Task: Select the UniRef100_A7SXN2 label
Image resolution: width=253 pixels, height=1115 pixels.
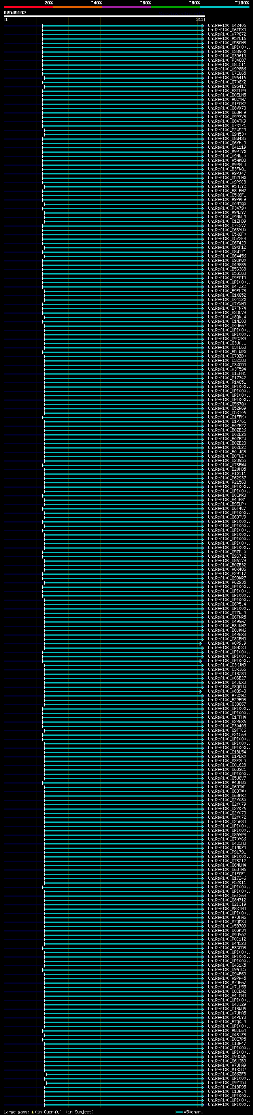Action: click(x=227, y=696)
